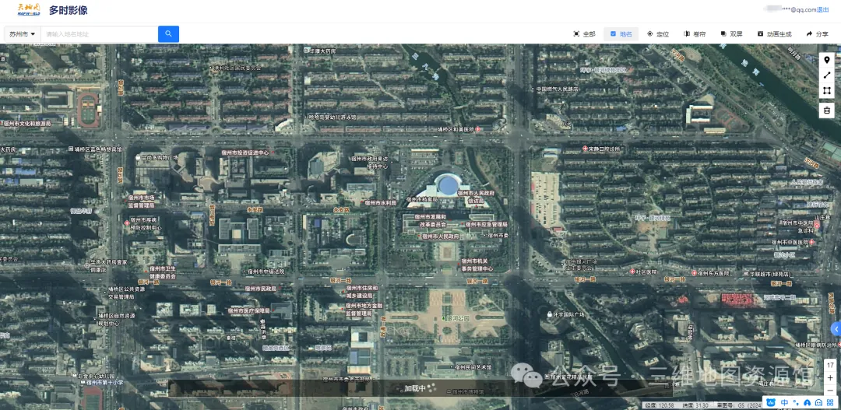Click the ghost-shaped icon in input toolbar
Screen dimensions: 841x410
[818, 402]
